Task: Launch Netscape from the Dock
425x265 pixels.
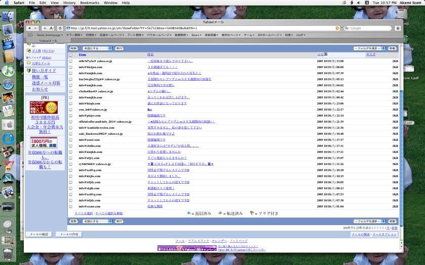Action: [8, 179]
